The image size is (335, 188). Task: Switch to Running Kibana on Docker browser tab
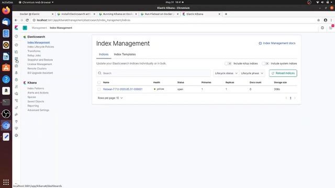click(x=117, y=14)
